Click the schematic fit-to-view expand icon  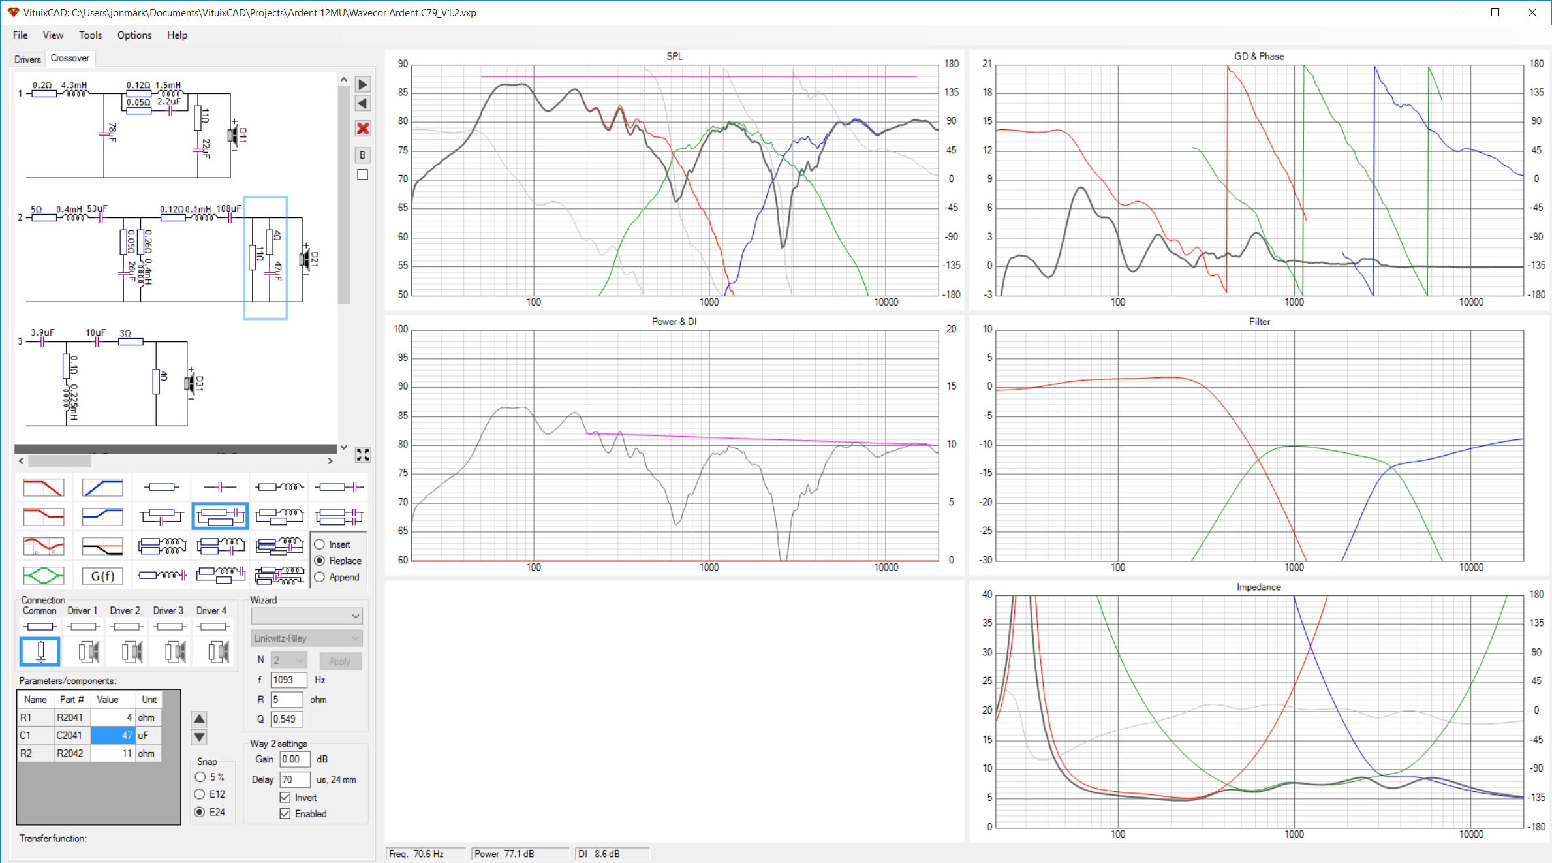[363, 454]
